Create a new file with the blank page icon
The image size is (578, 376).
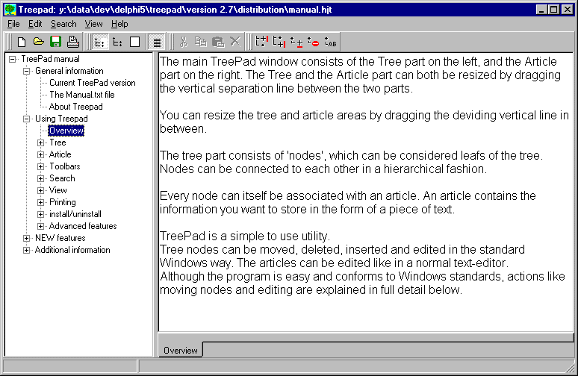pyautogui.click(x=22, y=42)
